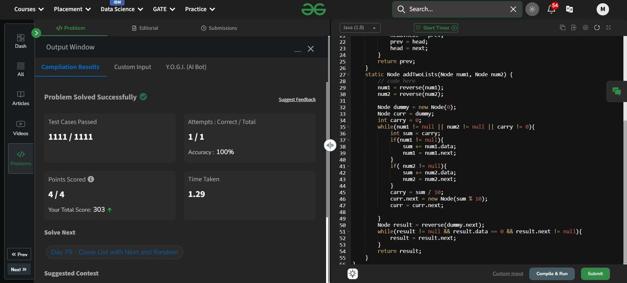This screenshot has width=627, height=283.
Task: Click the panel divider resize handle
Action: (x=330, y=145)
